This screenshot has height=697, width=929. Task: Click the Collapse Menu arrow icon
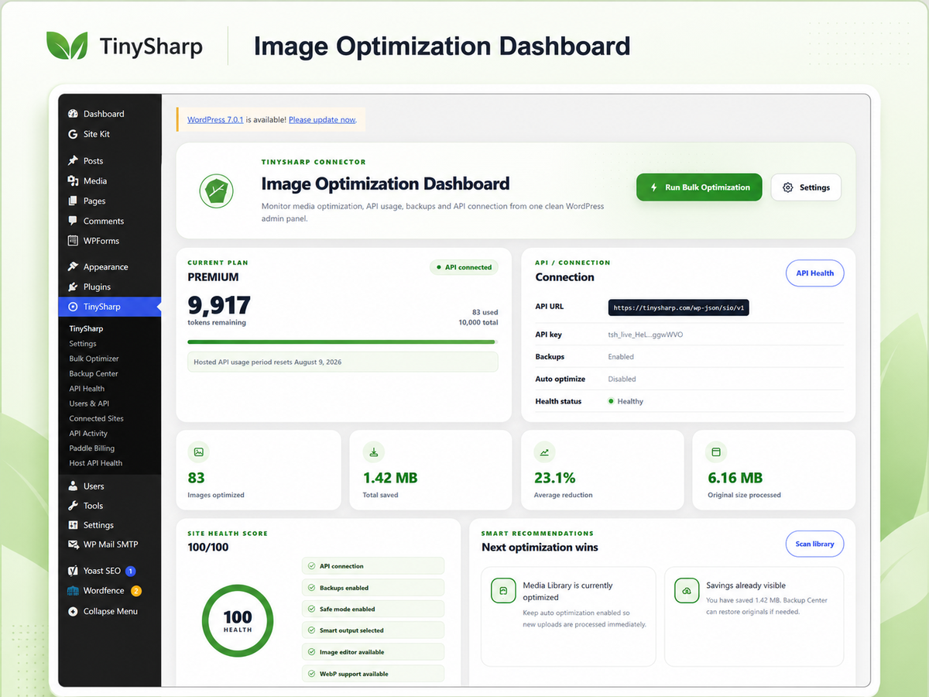click(73, 611)
